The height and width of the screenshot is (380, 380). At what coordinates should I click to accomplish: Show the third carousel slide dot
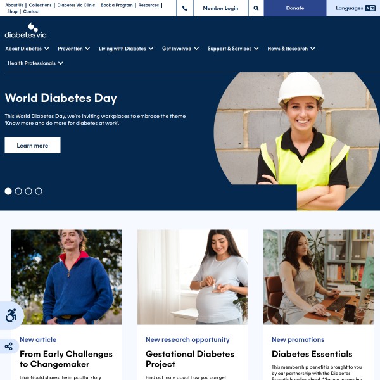[x=28, y=191]
